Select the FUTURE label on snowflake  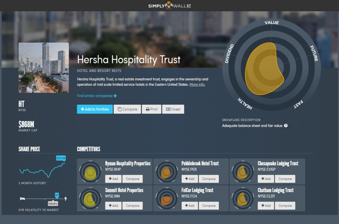(314, 53)
